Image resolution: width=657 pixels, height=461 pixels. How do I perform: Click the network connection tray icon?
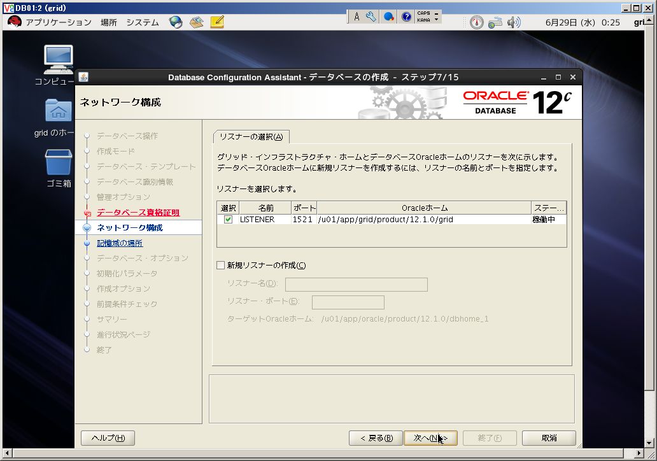[495, 22]
